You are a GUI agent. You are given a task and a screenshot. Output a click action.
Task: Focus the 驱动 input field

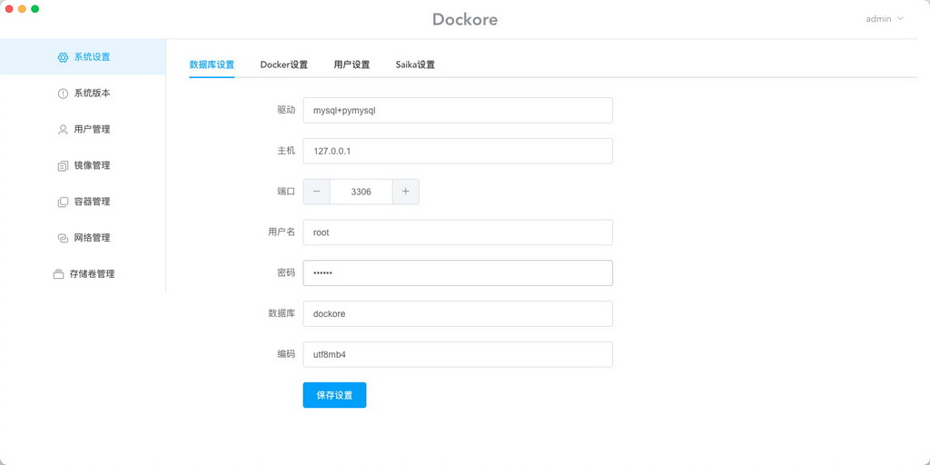pyautogui.click(x=458, y=110)
